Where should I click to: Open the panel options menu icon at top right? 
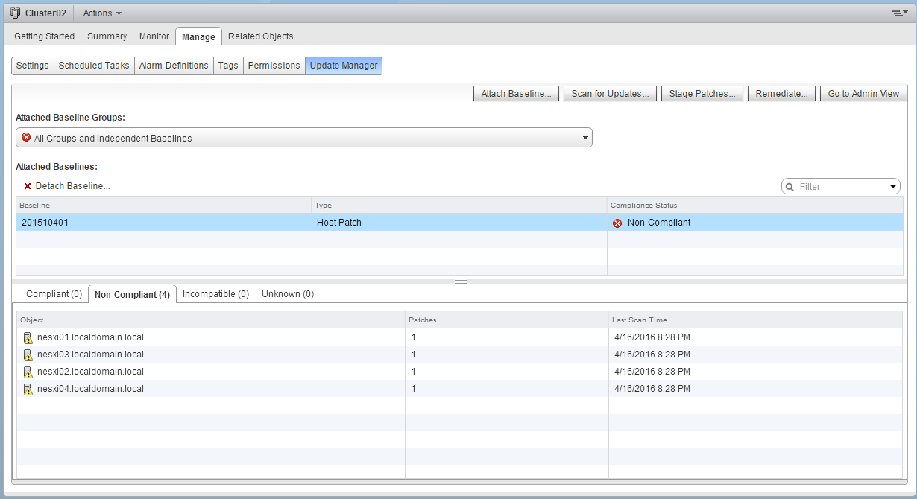(900, 13)
